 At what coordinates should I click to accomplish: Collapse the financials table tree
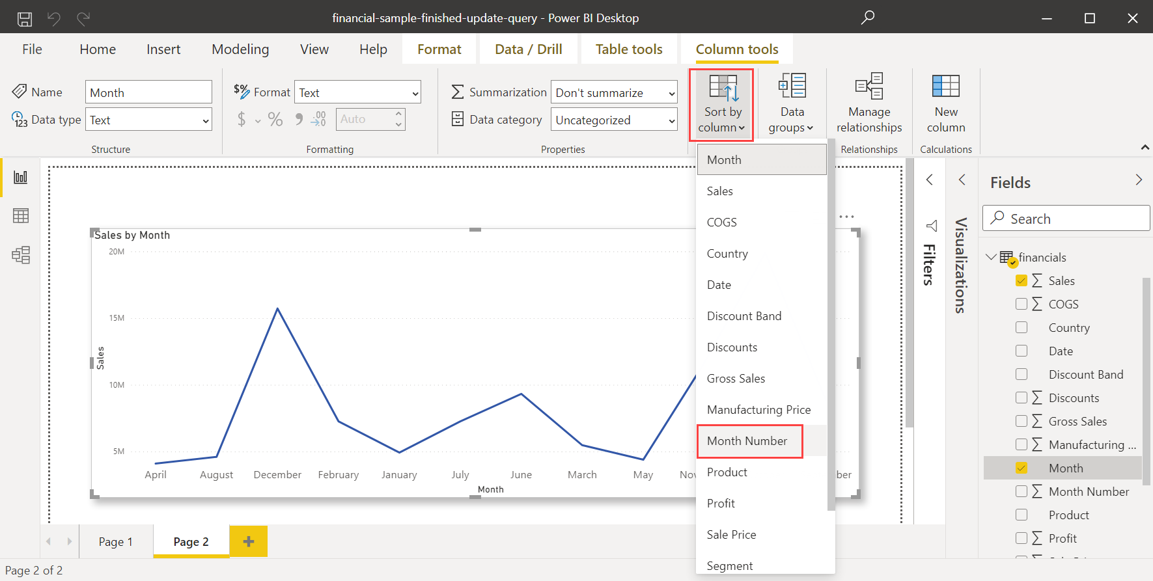coord(991,257)
